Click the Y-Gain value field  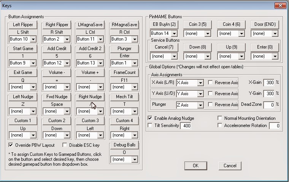[x=269, y=94]
